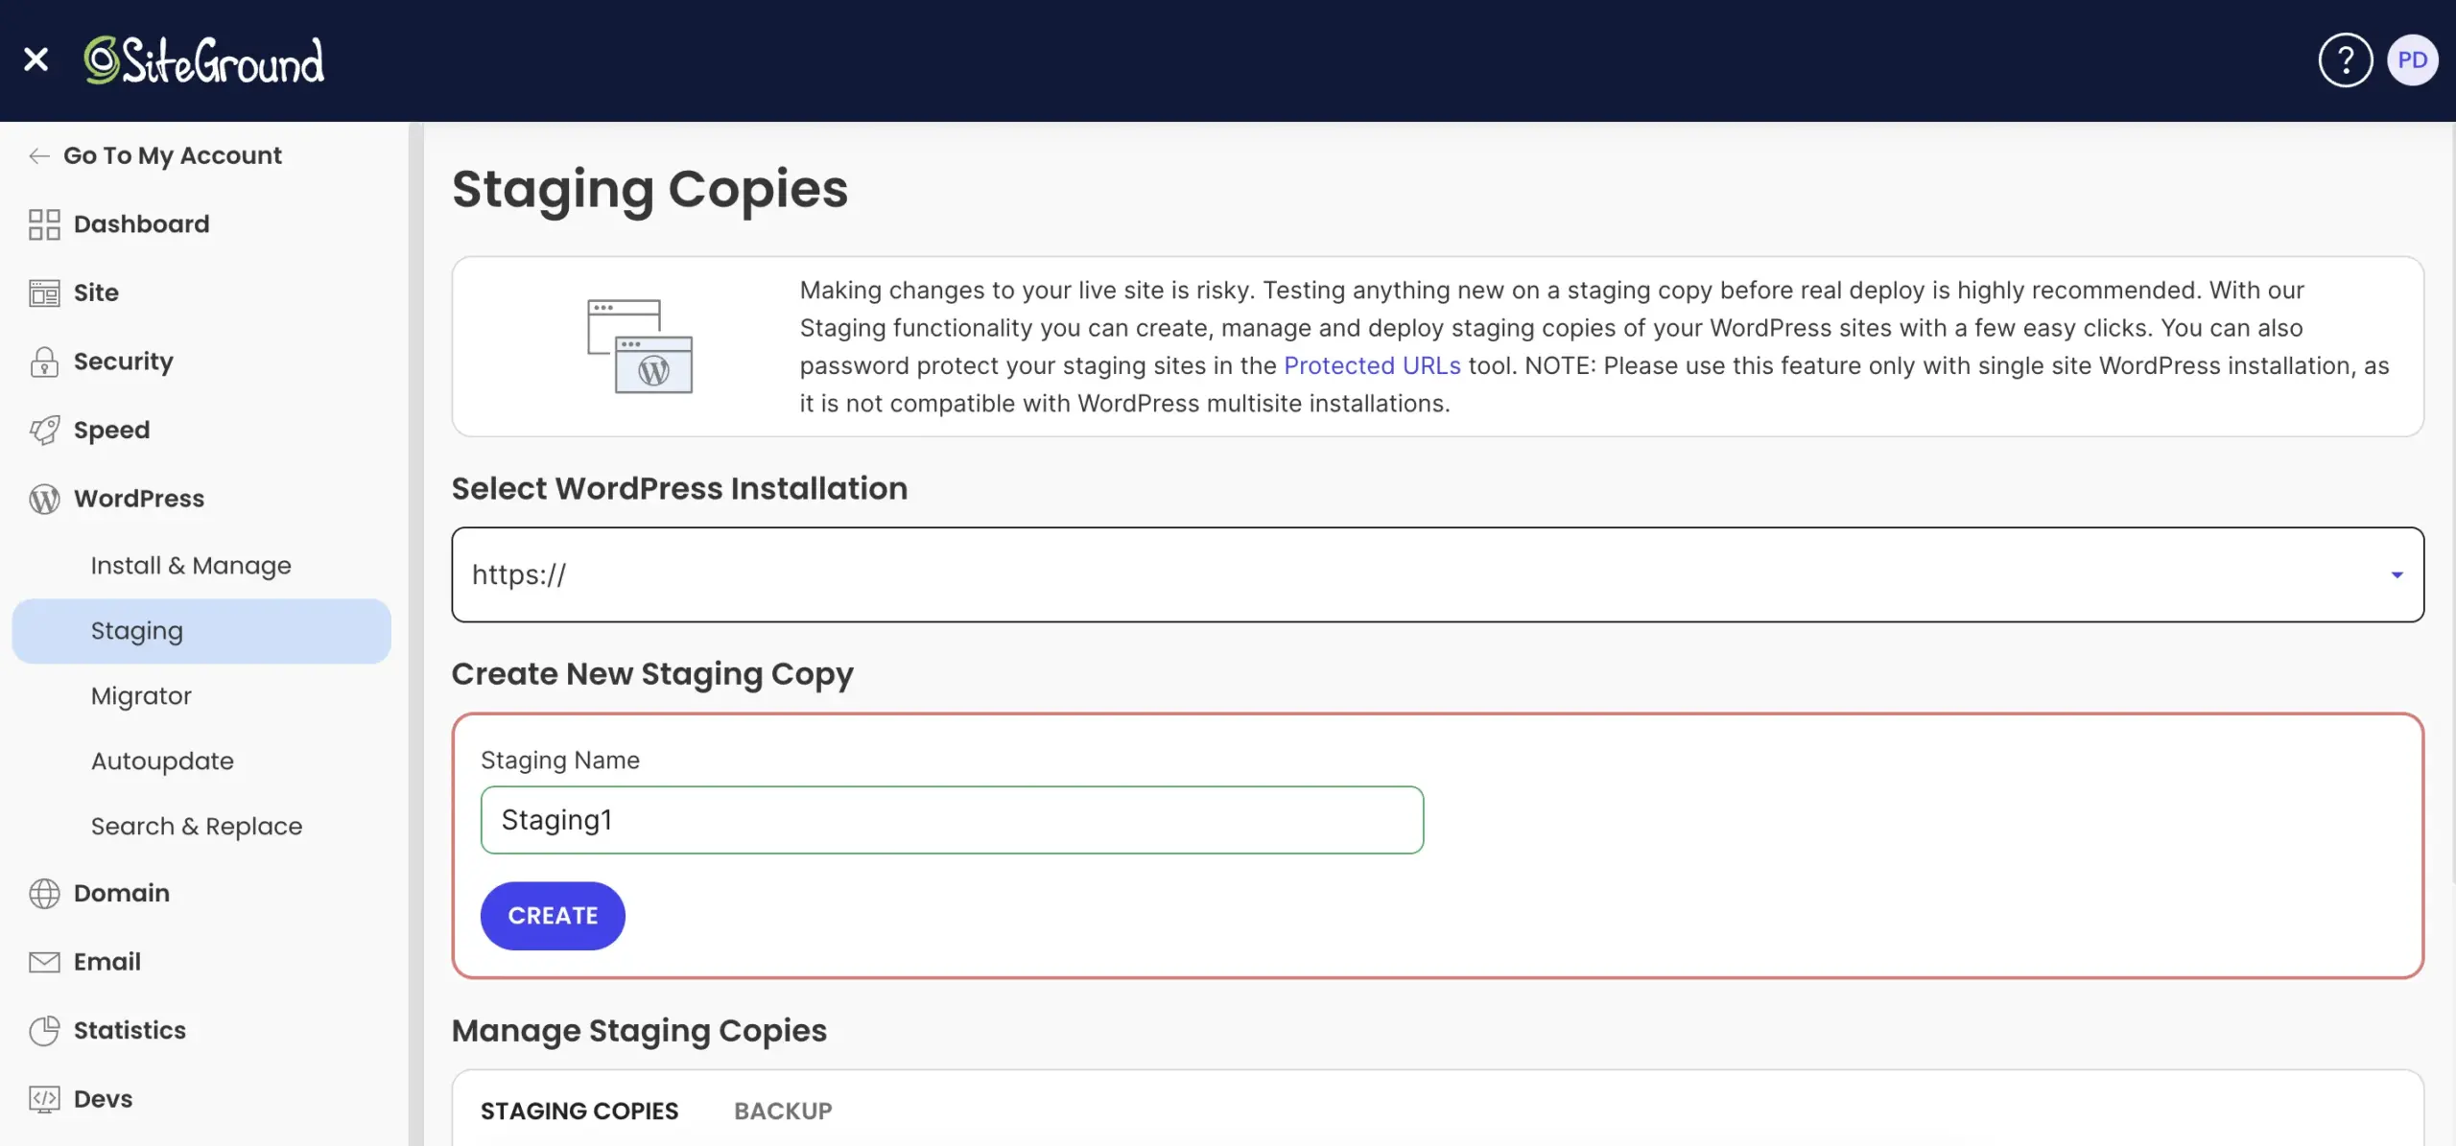Screen dimensions: 2456x1146
Task: Click the CREATE button
Action: pyautogui.click(x=553, y=916)
